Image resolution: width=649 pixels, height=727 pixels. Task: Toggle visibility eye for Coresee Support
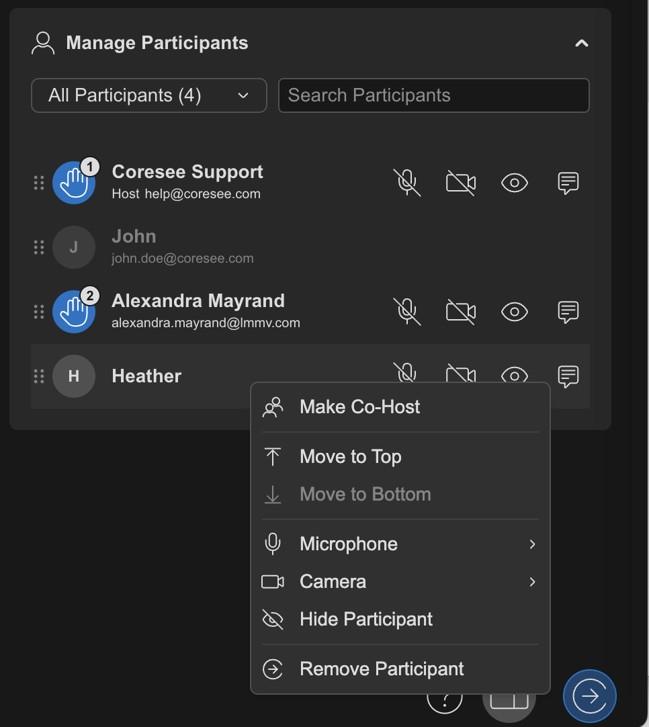point(515,183)
